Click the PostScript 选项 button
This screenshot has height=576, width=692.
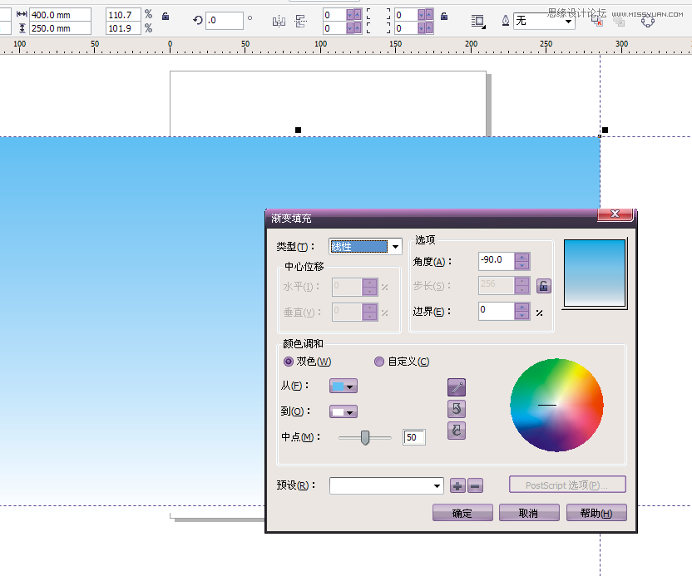(567, 486)
